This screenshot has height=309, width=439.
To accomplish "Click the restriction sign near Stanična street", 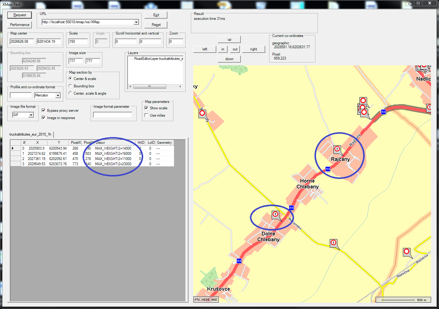I will pyautogui.click(x=406, y=252).
